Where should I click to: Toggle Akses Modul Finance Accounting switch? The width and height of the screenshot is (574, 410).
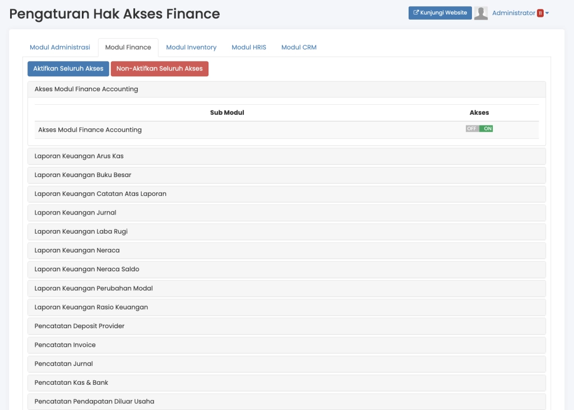coord(479,129)
